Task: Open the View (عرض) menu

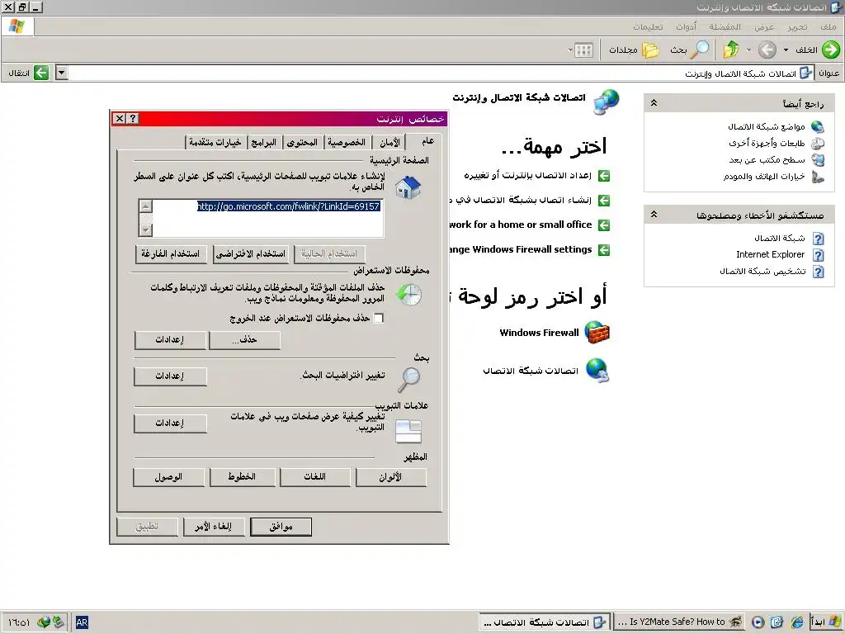Action: (764, 26)
